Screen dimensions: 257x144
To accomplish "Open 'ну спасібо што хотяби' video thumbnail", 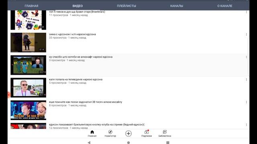I will point(29,65).
